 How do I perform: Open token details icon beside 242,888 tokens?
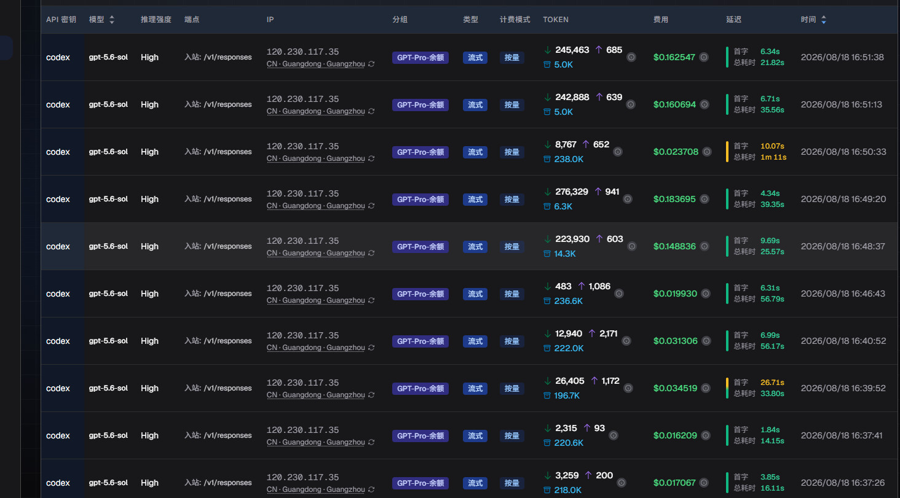pos(630,104)
